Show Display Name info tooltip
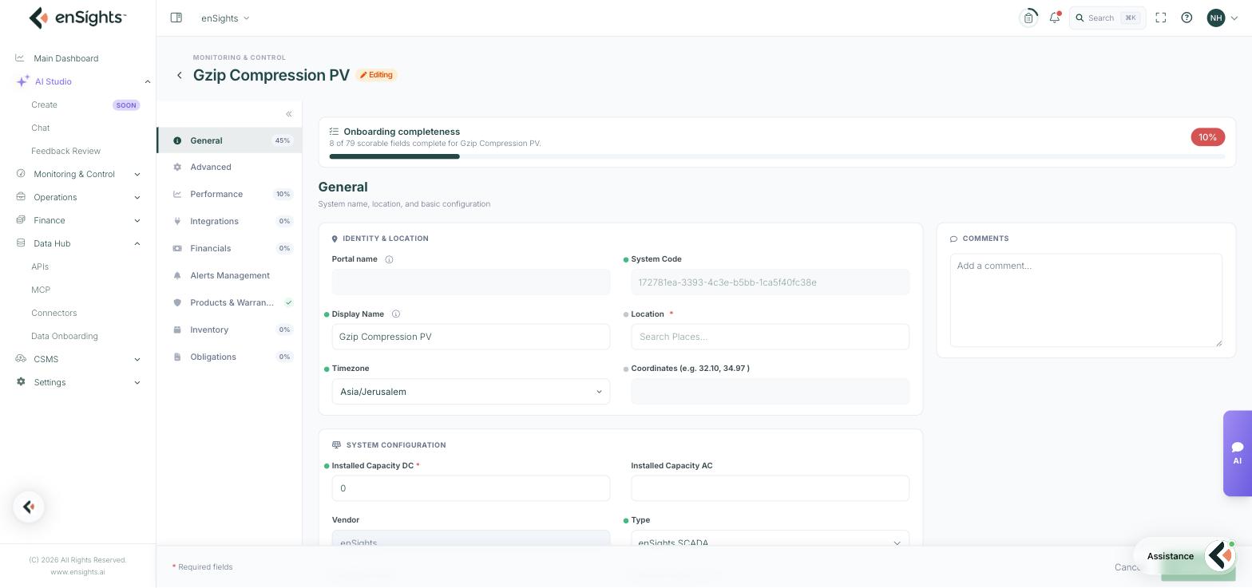Image resolution: width=1252 pixels, height=588 pixels. (396, 314)
